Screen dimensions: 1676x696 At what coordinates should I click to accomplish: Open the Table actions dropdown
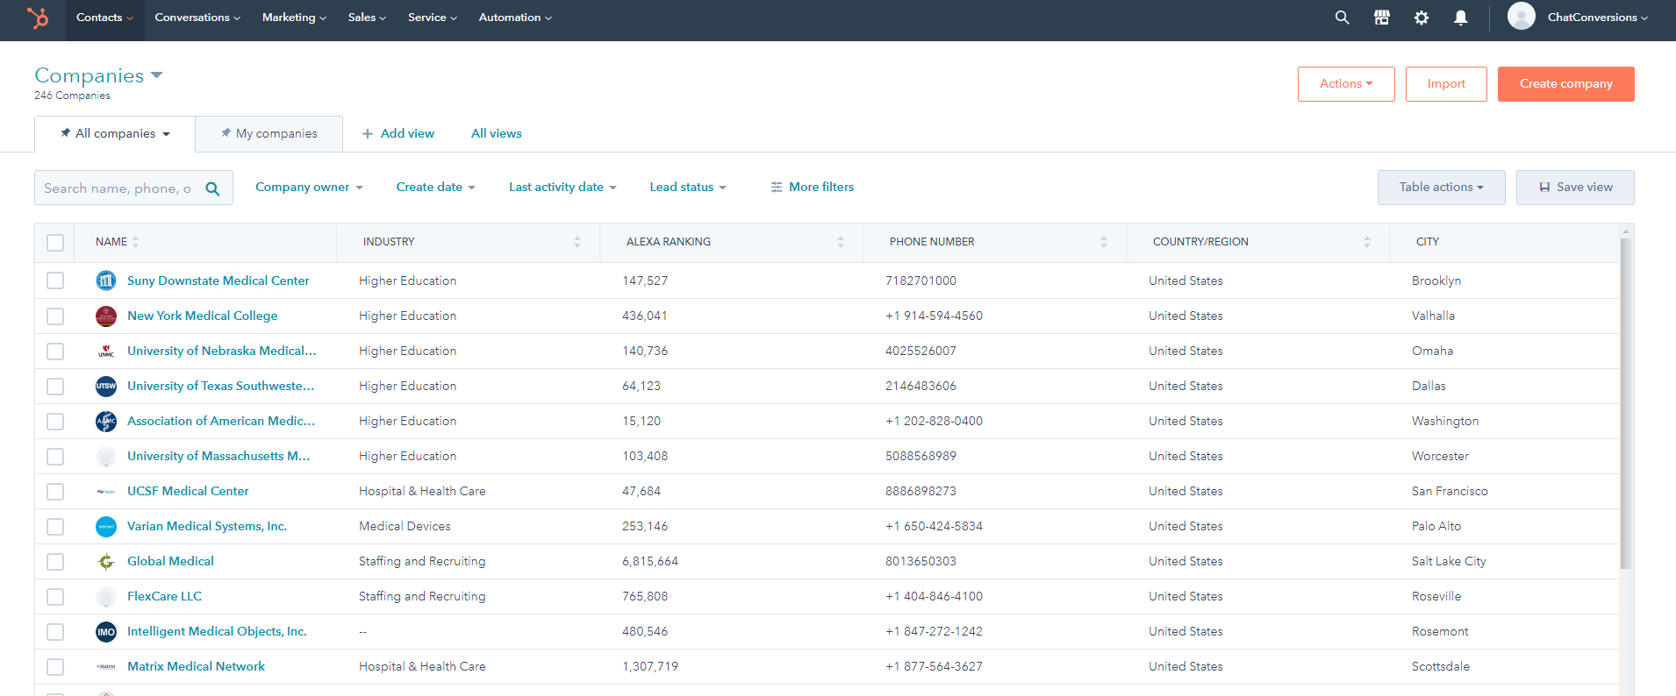coord(1441,188)
